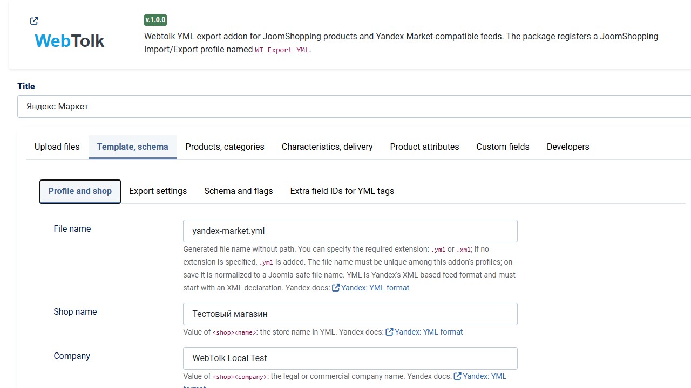Open Characteristics, delivery tab
Viewport: 691px width, 388px height.
pyautogui.click(x=327, y=147)
